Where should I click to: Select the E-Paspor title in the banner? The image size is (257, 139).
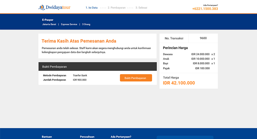point(48,20)
